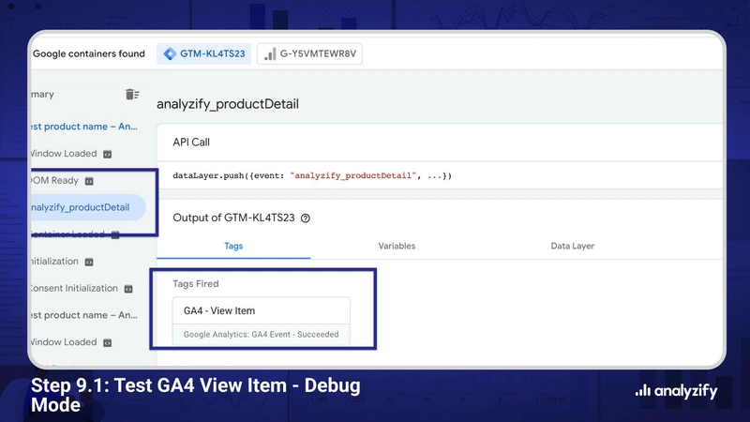Click the 'Tags Fired' section label
Screen dimensions: 750x422
click(x=196, y=284)
